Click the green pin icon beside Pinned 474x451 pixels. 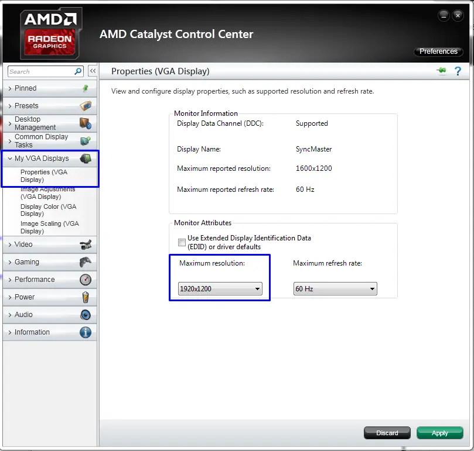click(86, 88)
